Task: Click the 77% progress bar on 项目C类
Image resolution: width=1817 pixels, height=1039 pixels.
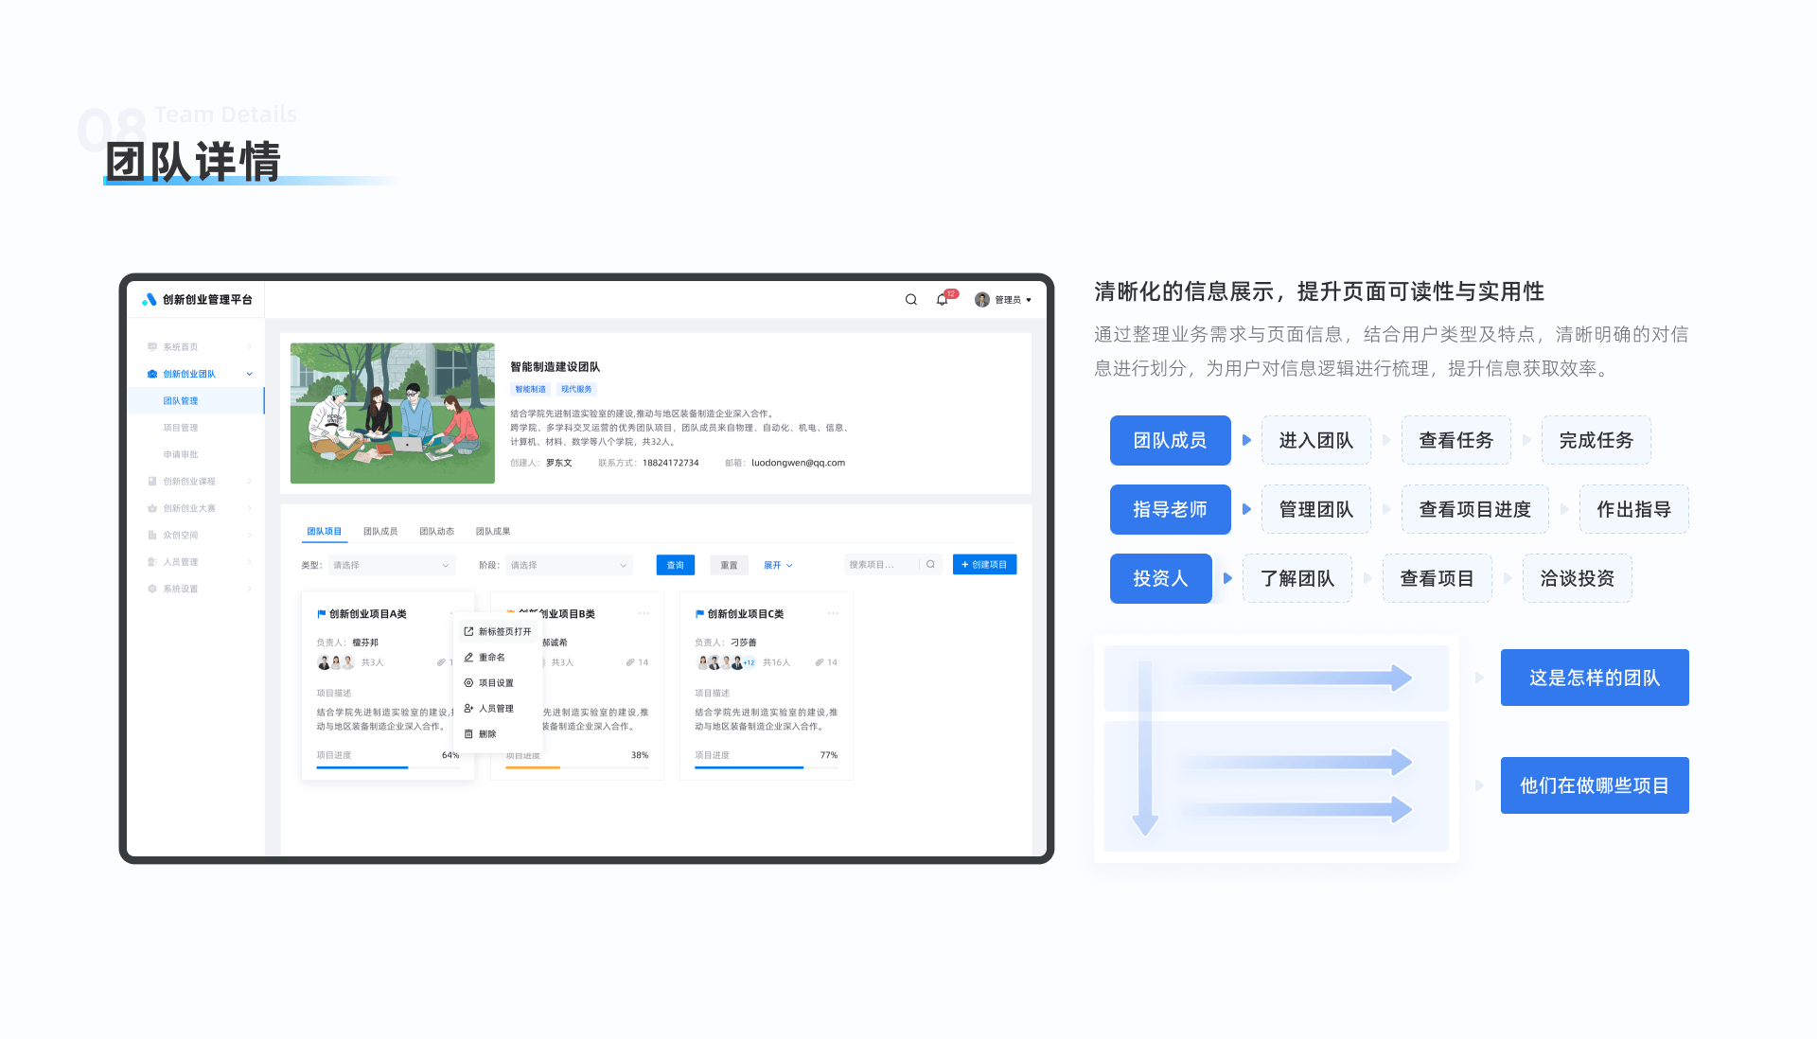Action: [x=766, y=767]
